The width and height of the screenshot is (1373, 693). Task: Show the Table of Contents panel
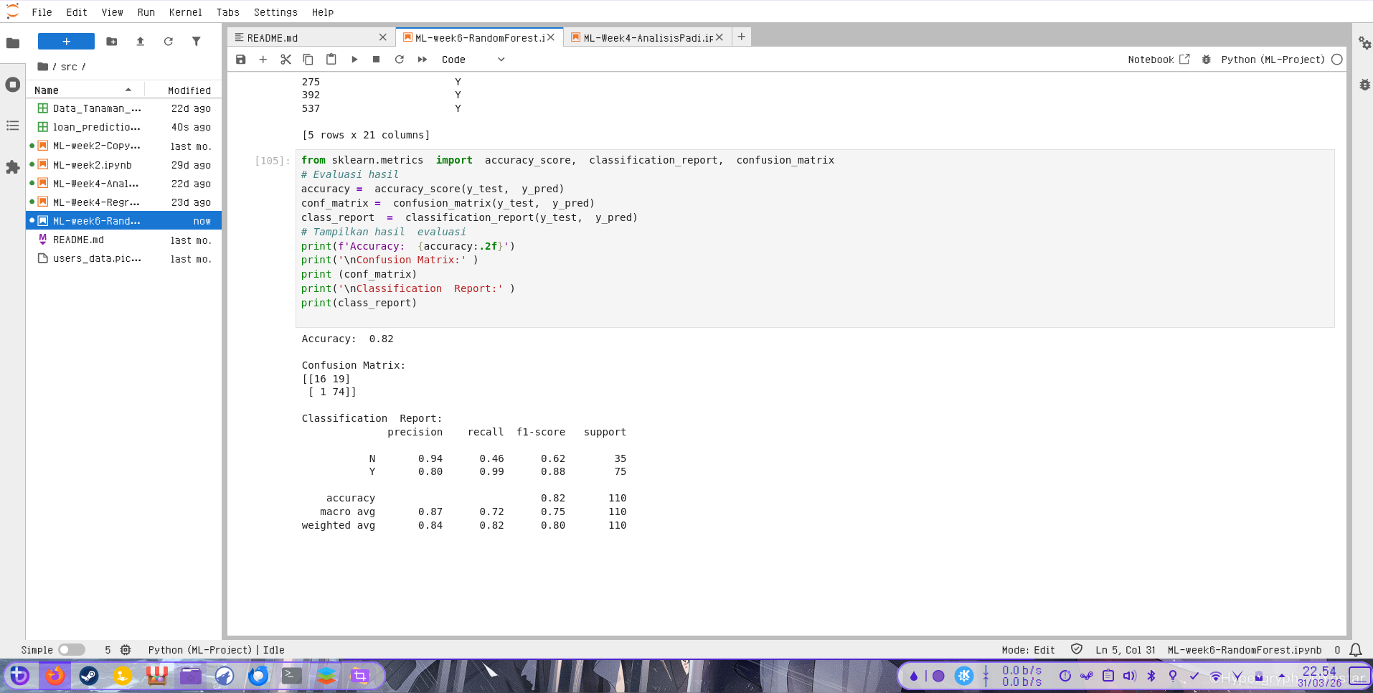point(12,126)
